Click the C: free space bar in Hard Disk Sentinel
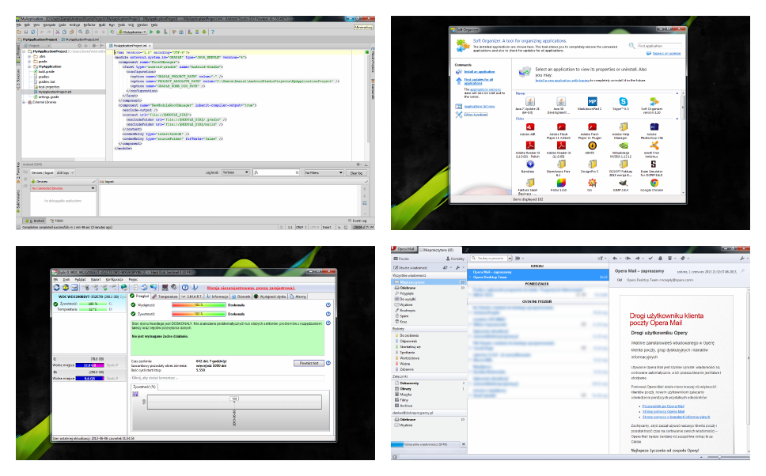The image size is (766, 476). coord(89,365)
